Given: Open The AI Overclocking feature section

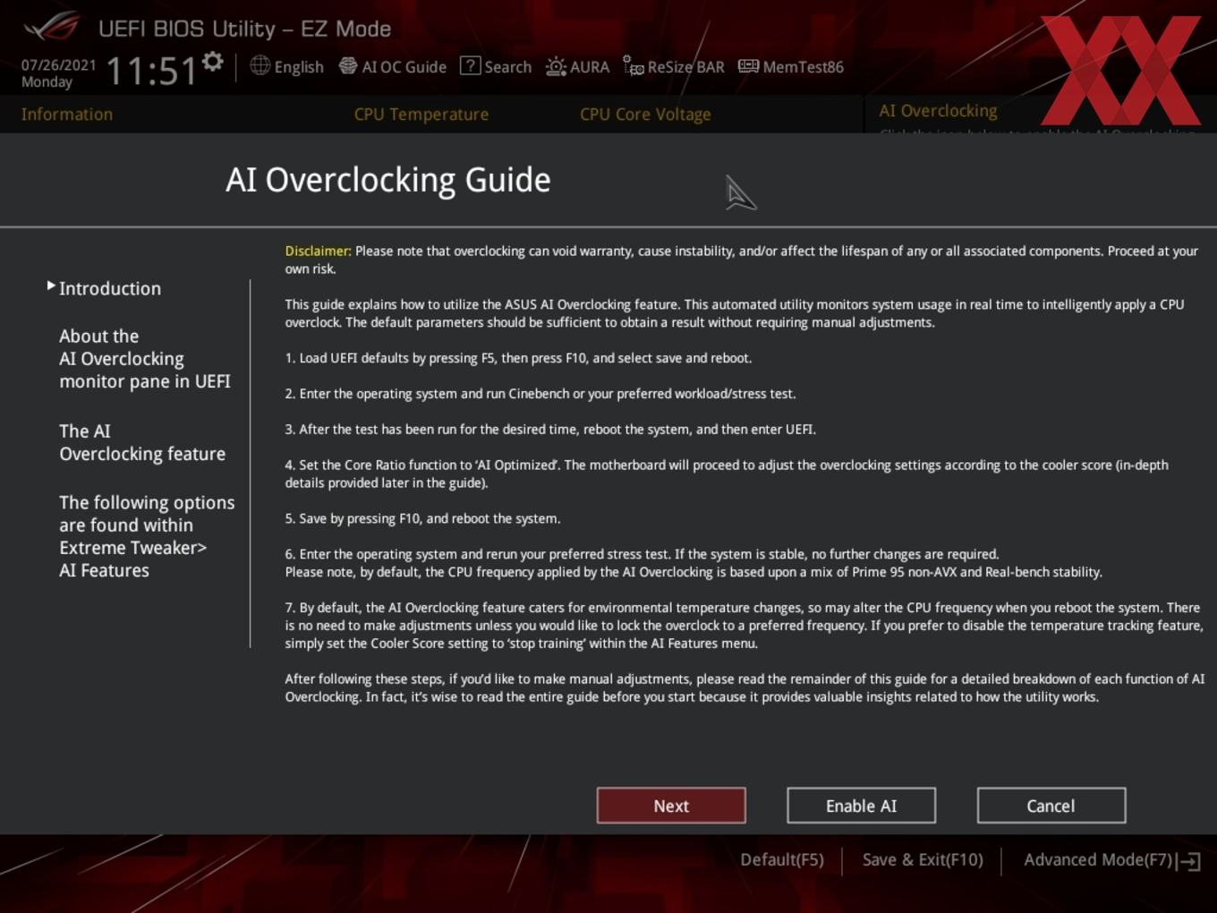Looking at the screenshot, I should [x=142, y=442].
